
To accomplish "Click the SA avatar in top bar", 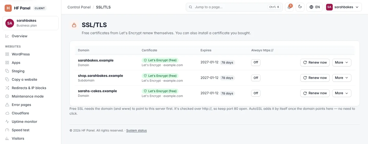I will pos(329,7).
